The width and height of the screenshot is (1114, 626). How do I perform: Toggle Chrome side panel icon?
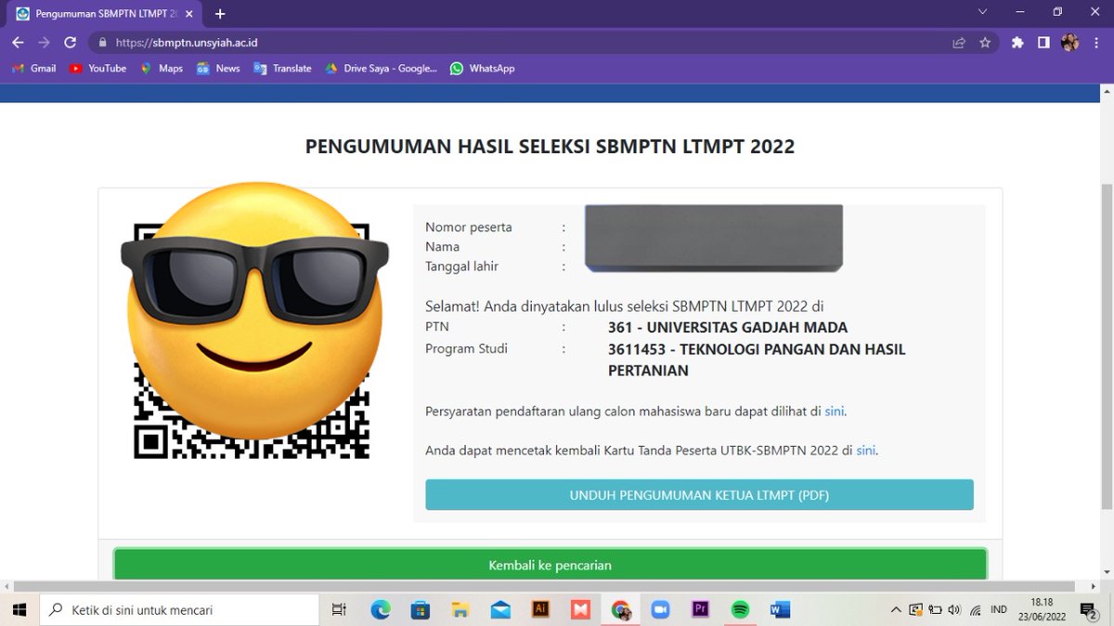coord(1043,43)
